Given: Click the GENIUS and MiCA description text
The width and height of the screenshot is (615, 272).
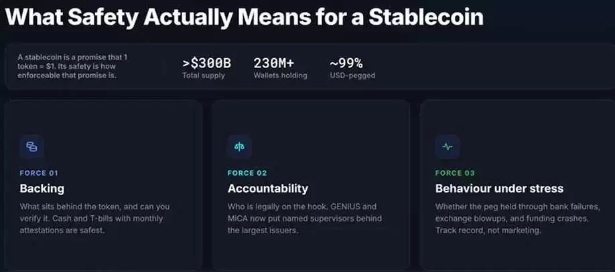Looking at the screenshot, I should [x=305, y=219].
